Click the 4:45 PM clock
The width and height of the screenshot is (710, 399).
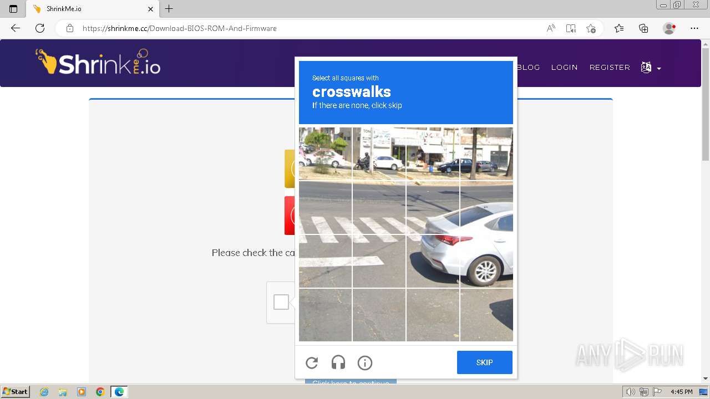681,392
